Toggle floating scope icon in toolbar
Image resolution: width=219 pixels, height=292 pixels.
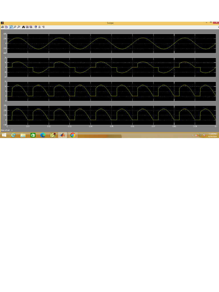(x=36, y=27)
